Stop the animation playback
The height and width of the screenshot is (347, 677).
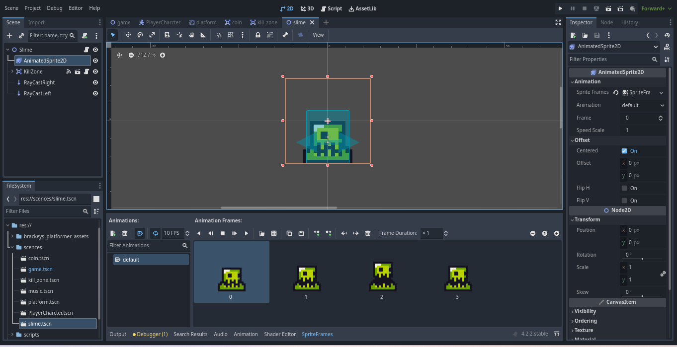[223, 233]
